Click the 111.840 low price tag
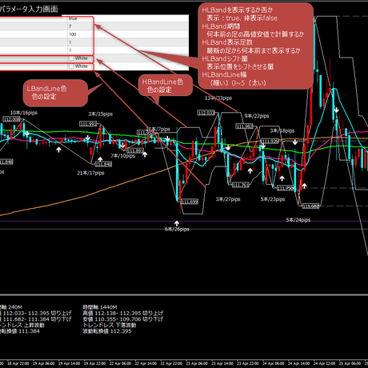 (103, 164)
